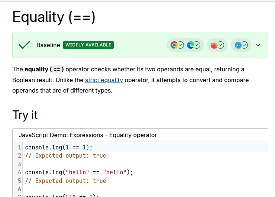275x197 pixels.
Task: Click the inline == code snippet in description
Action: coord(57,70)
